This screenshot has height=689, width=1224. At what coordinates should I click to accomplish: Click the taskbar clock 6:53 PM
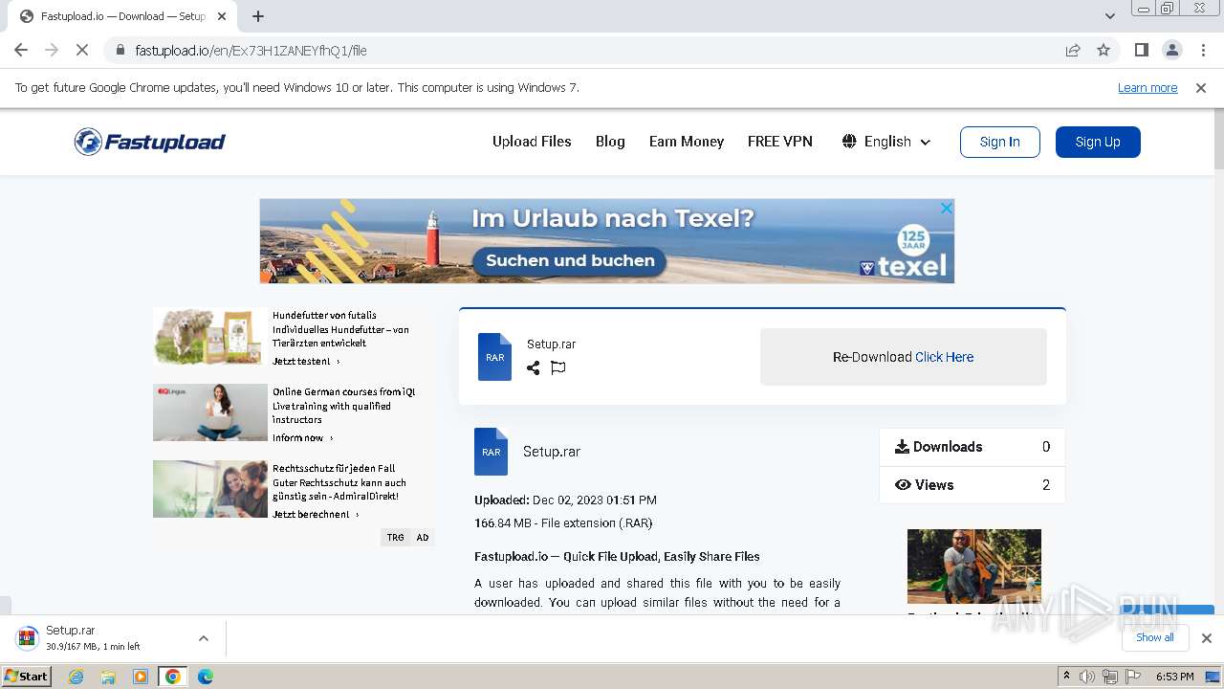1175,677
